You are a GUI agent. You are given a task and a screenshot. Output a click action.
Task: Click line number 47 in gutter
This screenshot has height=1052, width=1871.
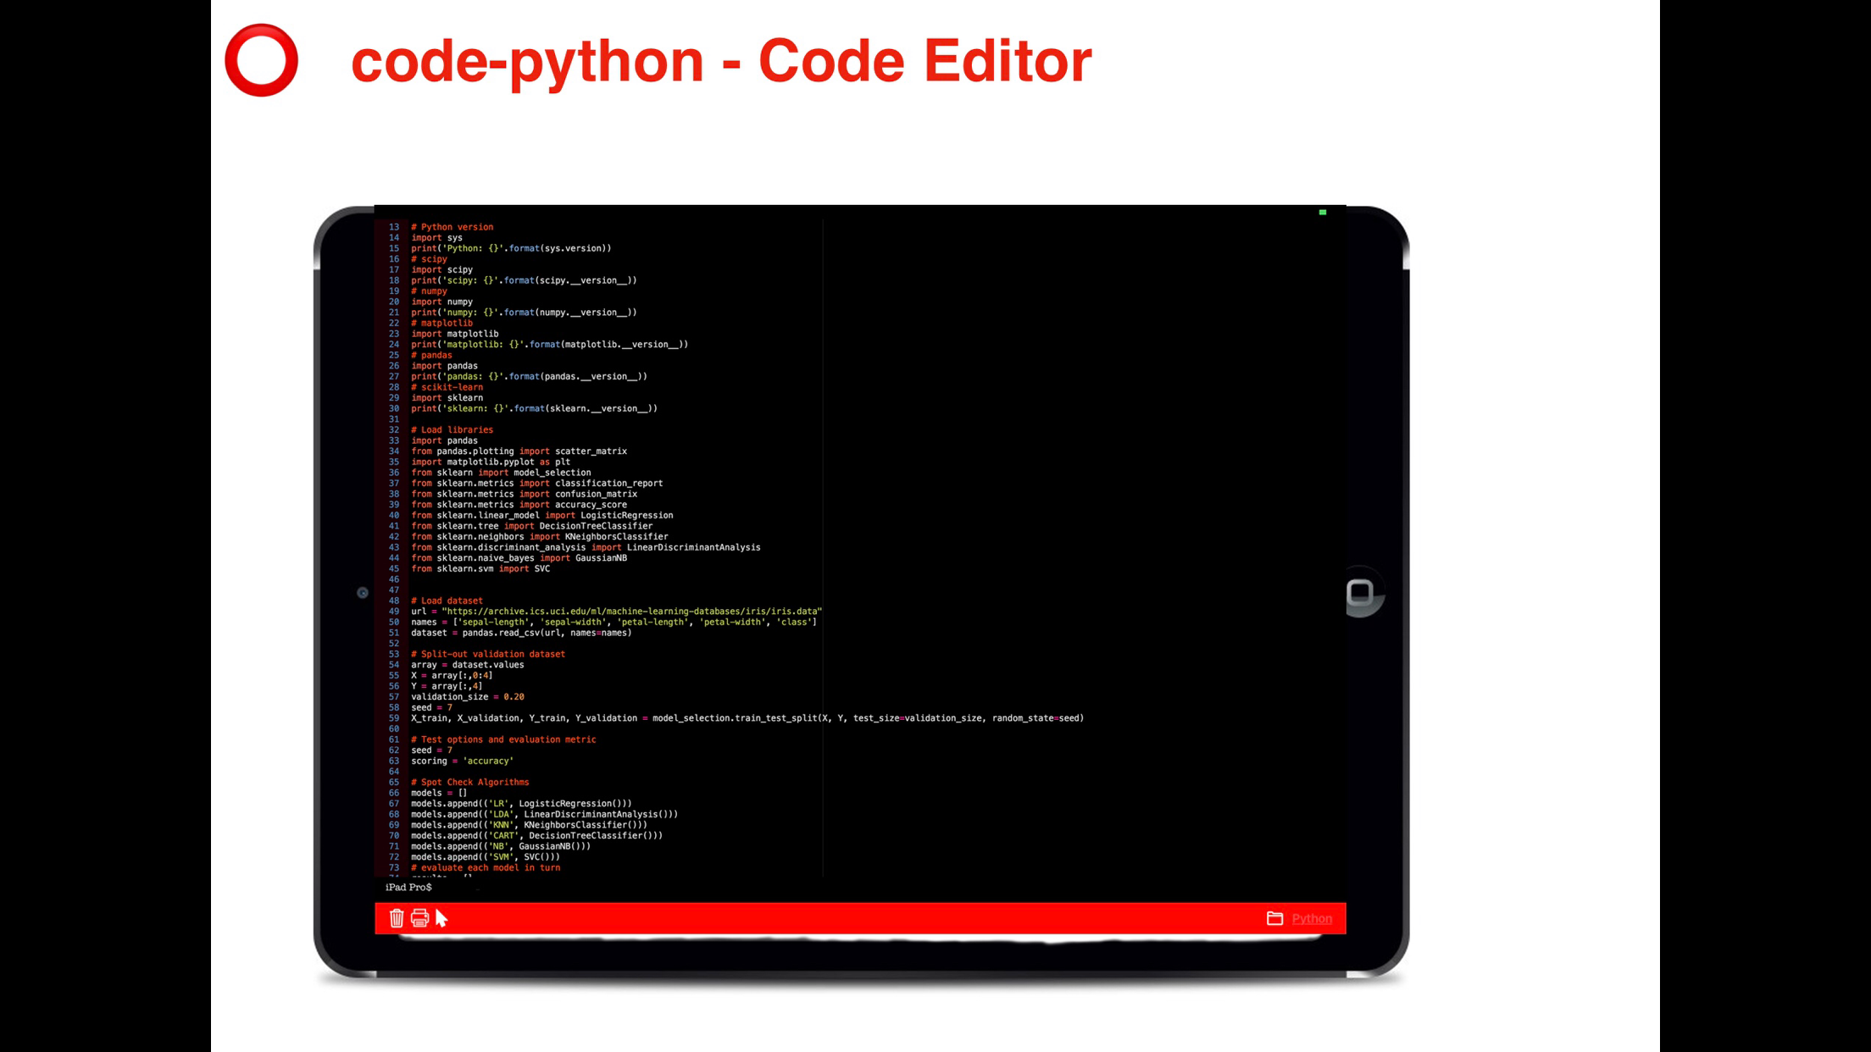pyautogui.click(x=393, y=590)
